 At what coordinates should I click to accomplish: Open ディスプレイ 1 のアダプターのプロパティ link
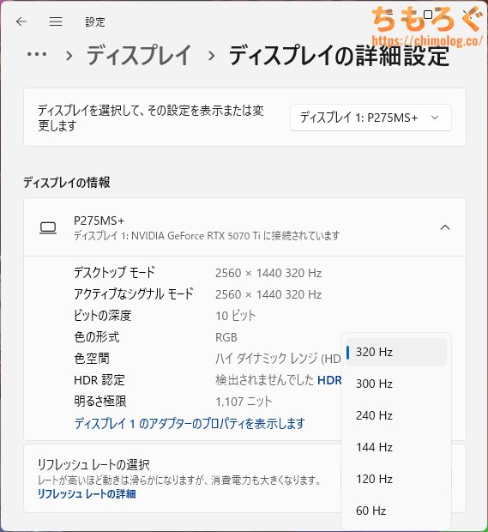pos(190,423)
